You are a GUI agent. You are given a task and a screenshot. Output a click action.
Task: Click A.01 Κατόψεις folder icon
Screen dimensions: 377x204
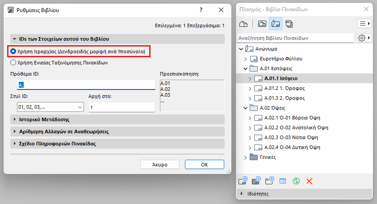point(254,68)
